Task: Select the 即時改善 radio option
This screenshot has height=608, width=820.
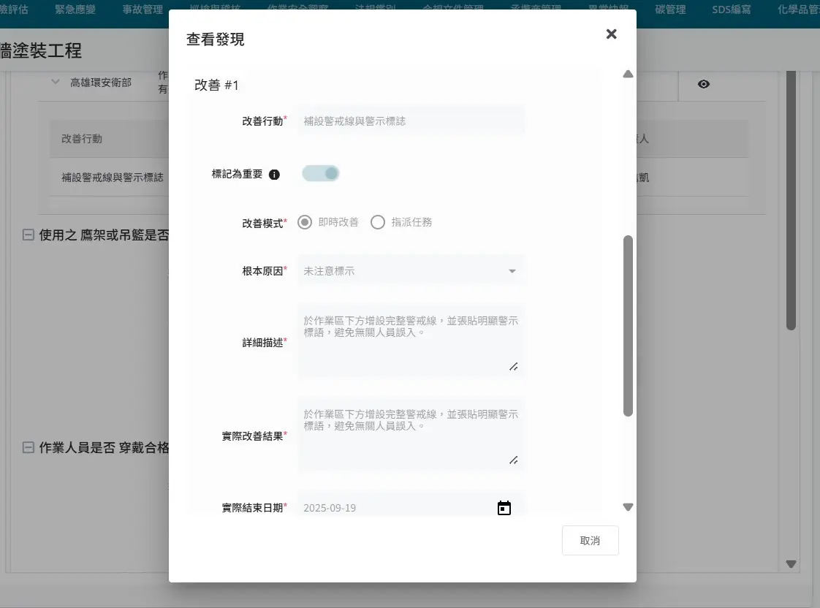Action: [x=305, y=222]
